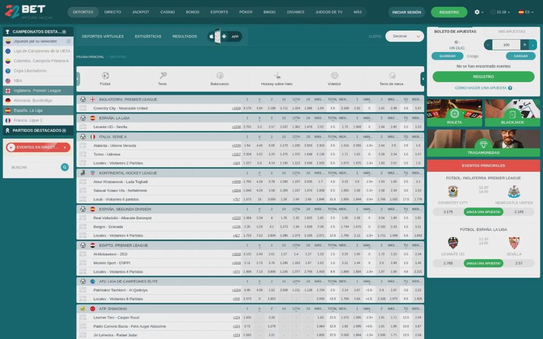Click the top Registro button
Image resolution: width=543 pixels, height=339 pixels.
tap(449, 12)
